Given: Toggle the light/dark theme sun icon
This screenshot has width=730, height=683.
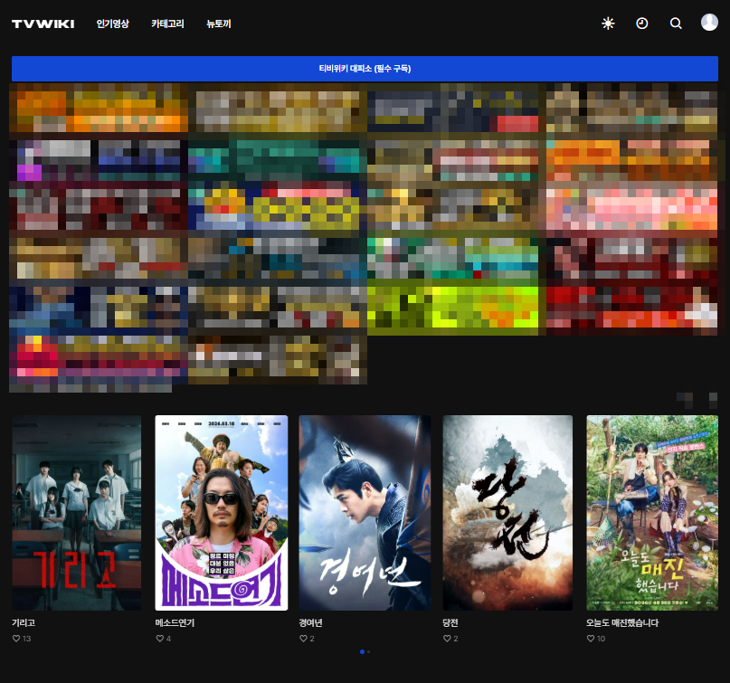Looking at the screenshot, I should pyautogui.click(x=608, y=24).
